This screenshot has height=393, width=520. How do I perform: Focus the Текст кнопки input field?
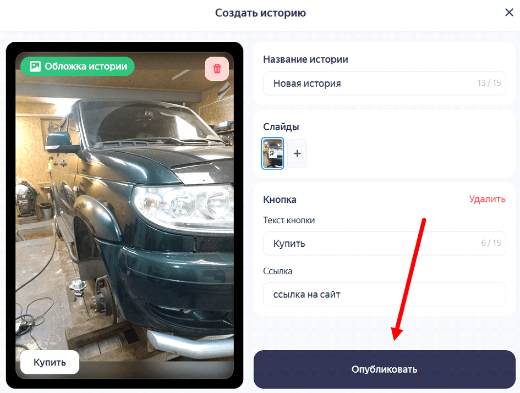click(385, 243)
